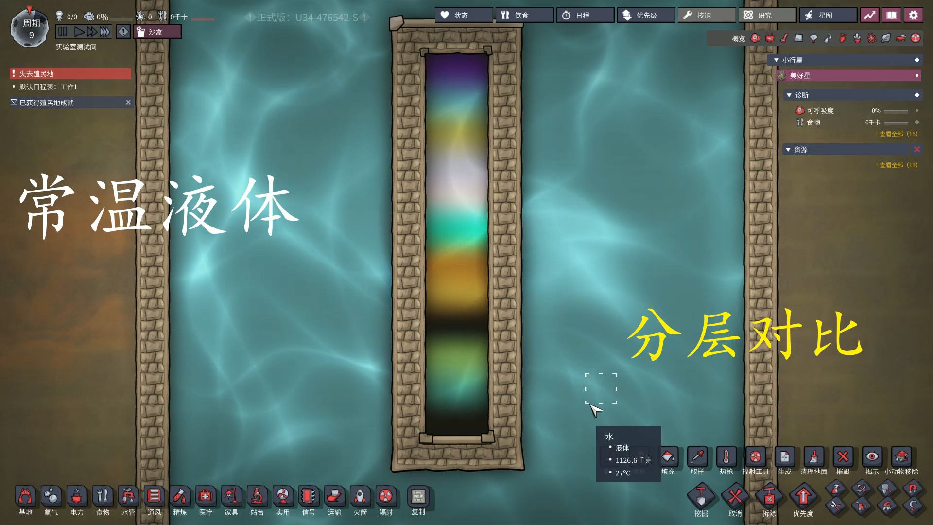Open the 站台 (Stations) build category
This screenshot has height=525, width=933.
click(257, 497)
